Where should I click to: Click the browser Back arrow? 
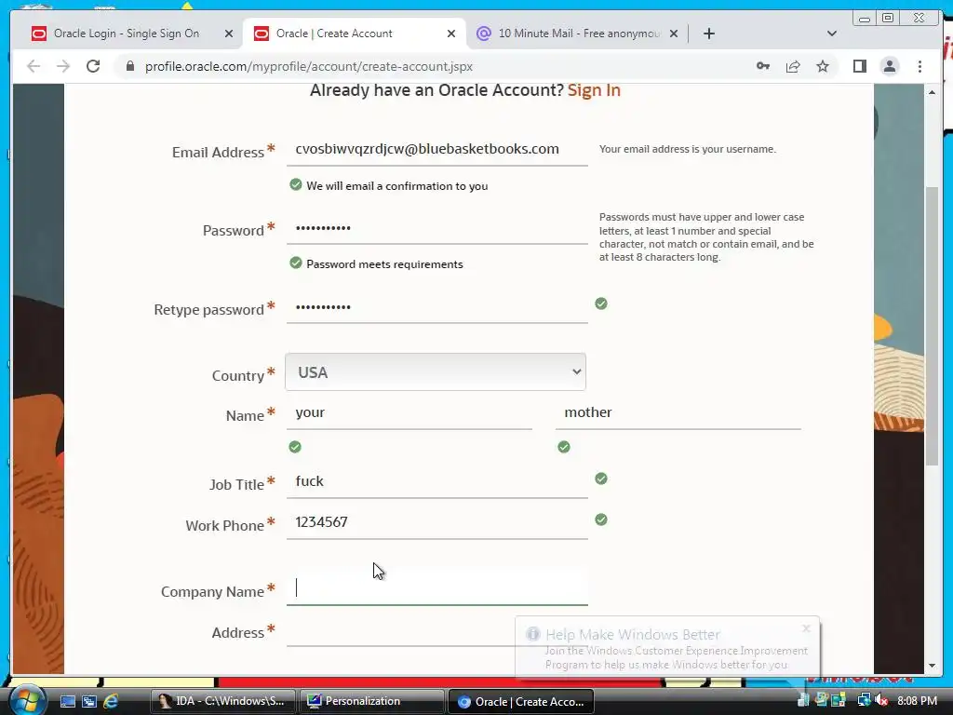coord(34,66)
